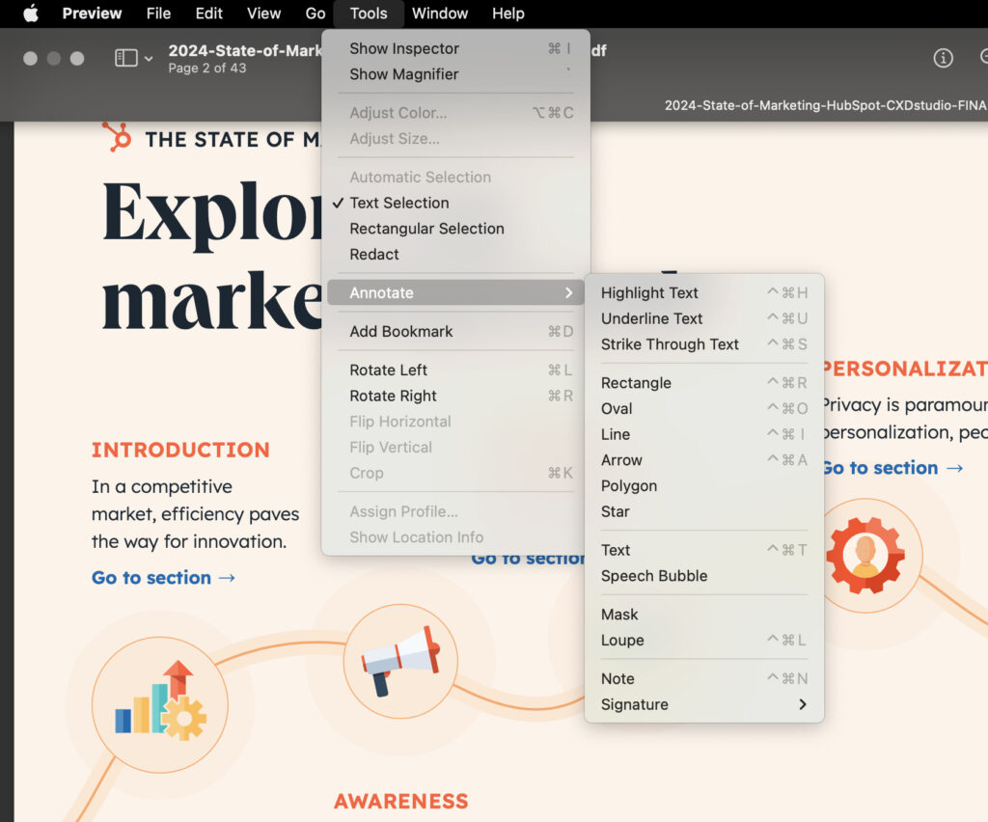Click the HubSpot sprocket logo
Viewport: 988px width, 822px height.
(x=117, y=137)
